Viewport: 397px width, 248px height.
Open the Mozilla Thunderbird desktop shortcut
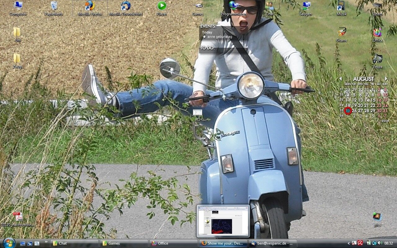[x=126, y=6]
